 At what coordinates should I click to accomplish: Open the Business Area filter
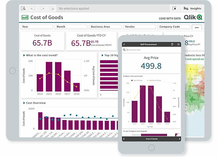pos(105,27)
